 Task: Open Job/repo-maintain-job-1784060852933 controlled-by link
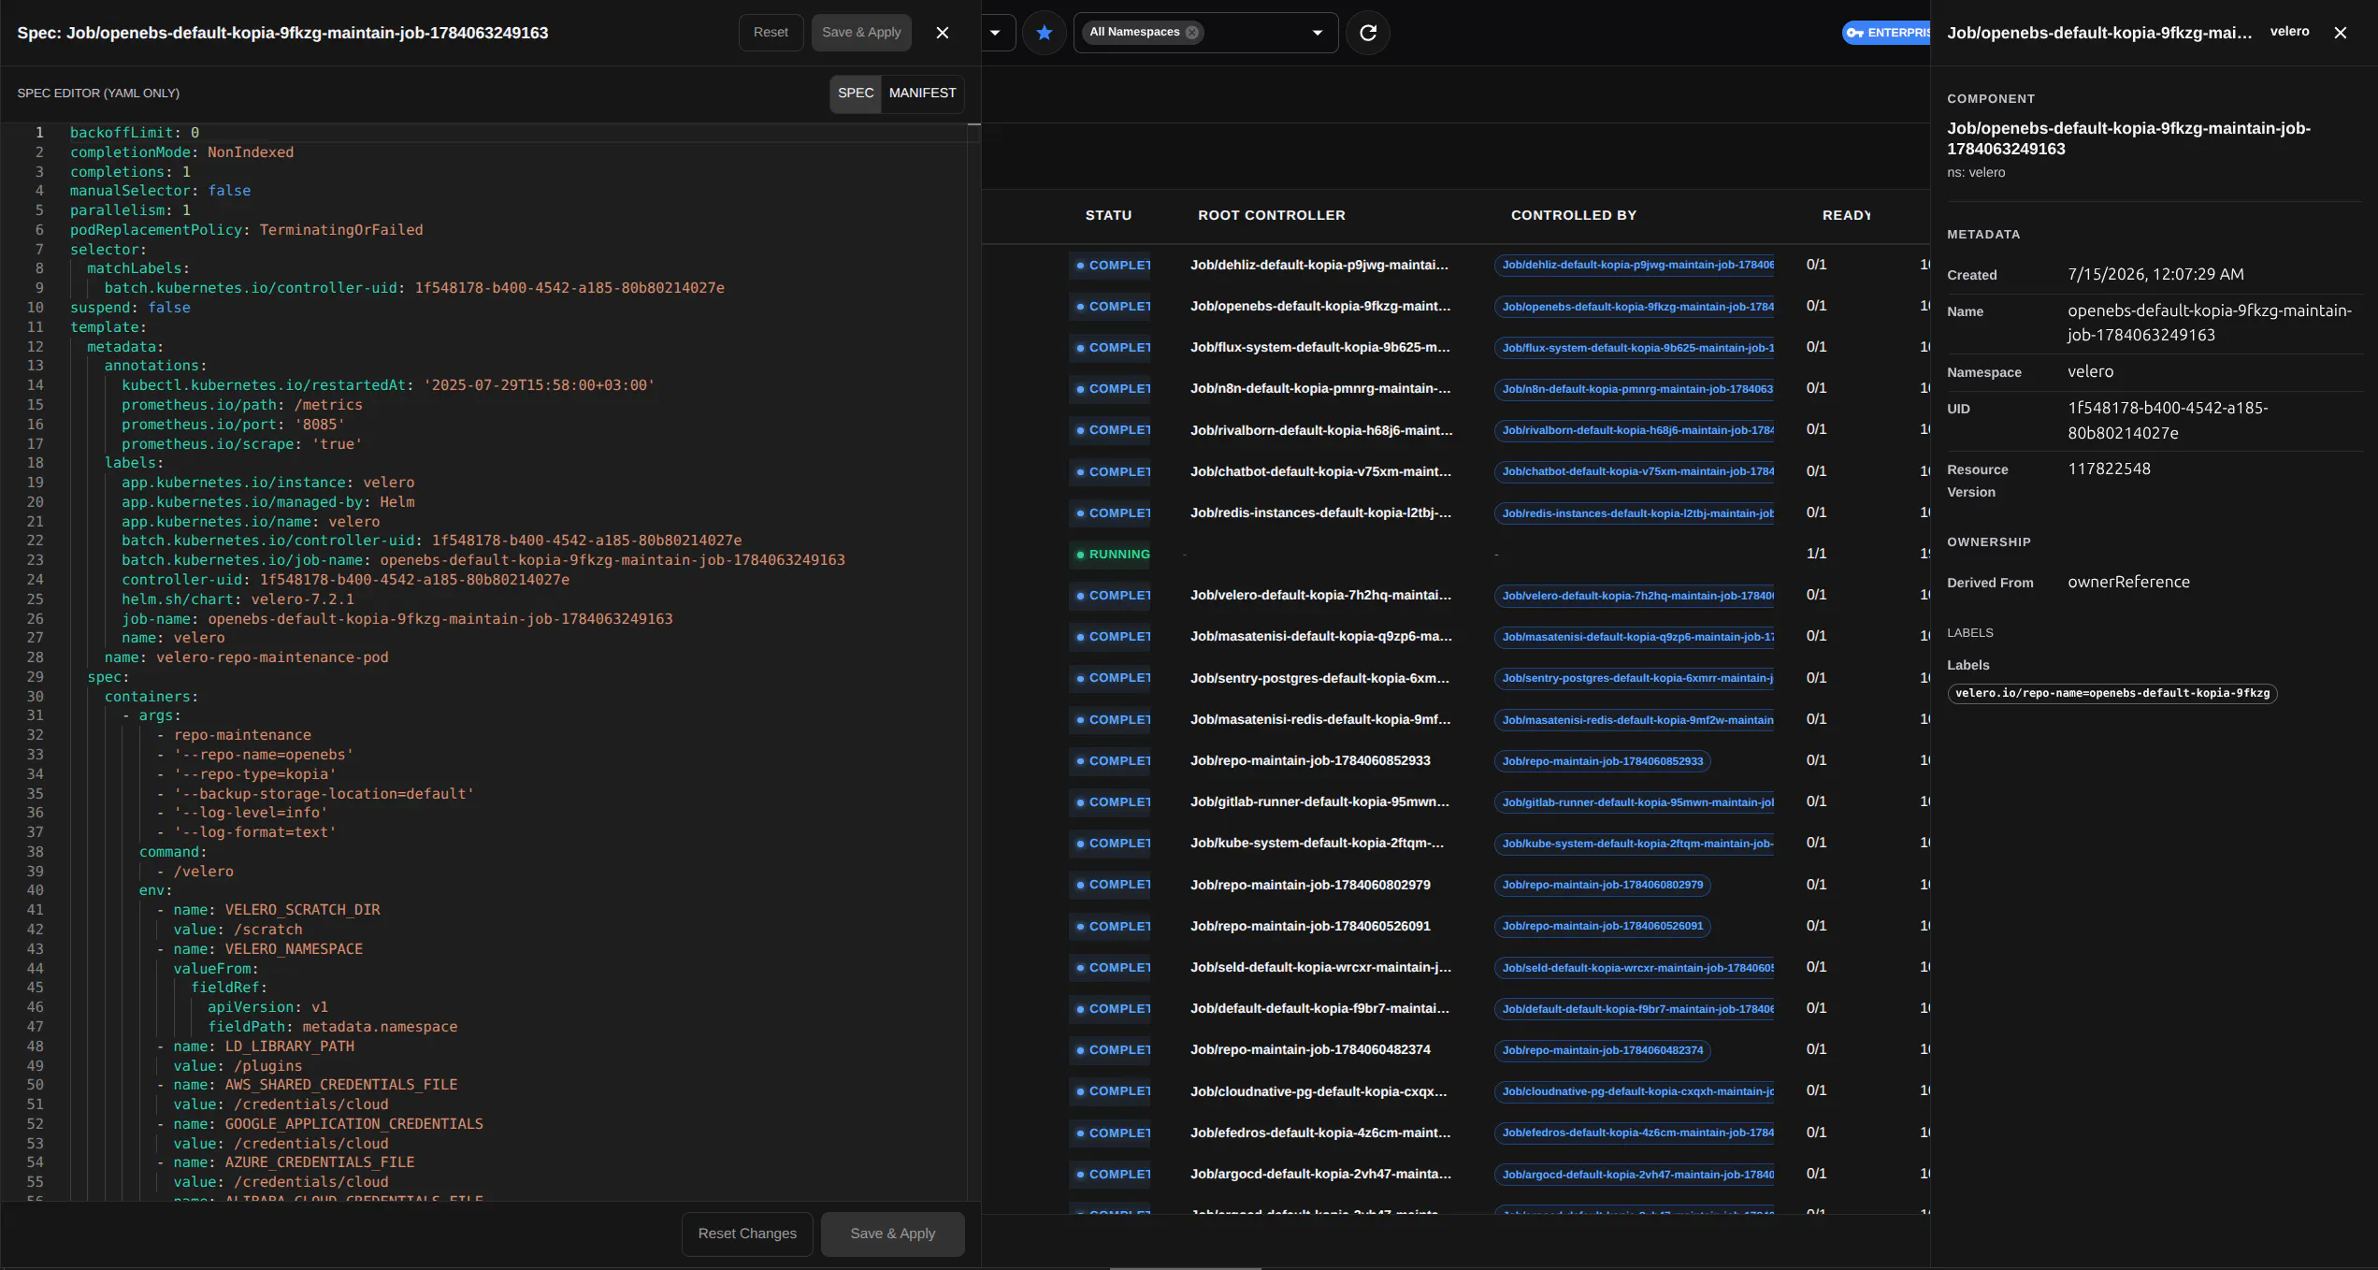coord(1602,761)
